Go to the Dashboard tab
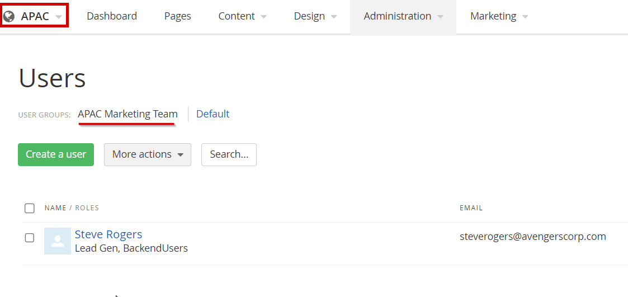This screenshot has width=628, height=297. tap(112, 16)
